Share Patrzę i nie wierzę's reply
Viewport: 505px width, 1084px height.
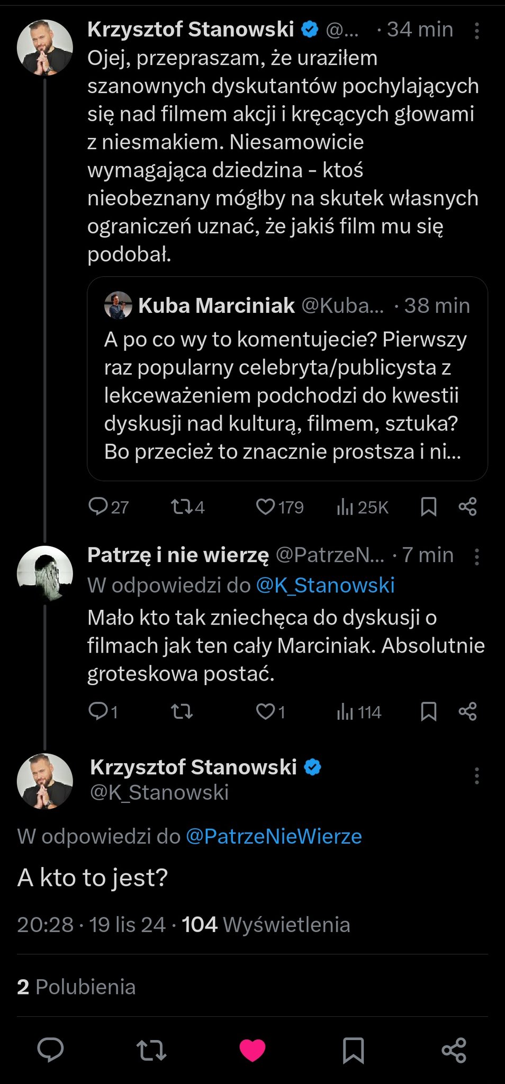[467, 711]
